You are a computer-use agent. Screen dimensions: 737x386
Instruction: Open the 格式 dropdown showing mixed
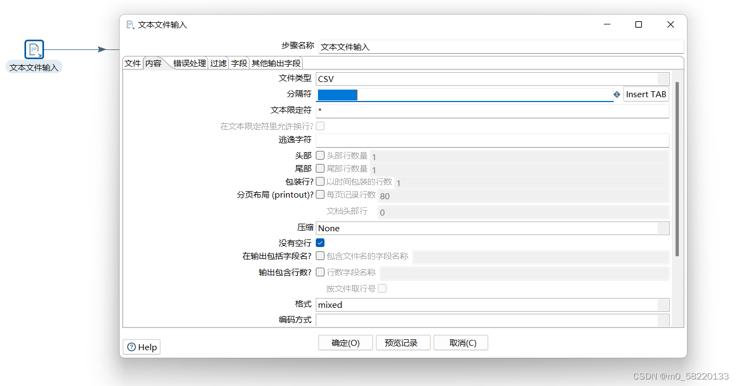[662, 305]
